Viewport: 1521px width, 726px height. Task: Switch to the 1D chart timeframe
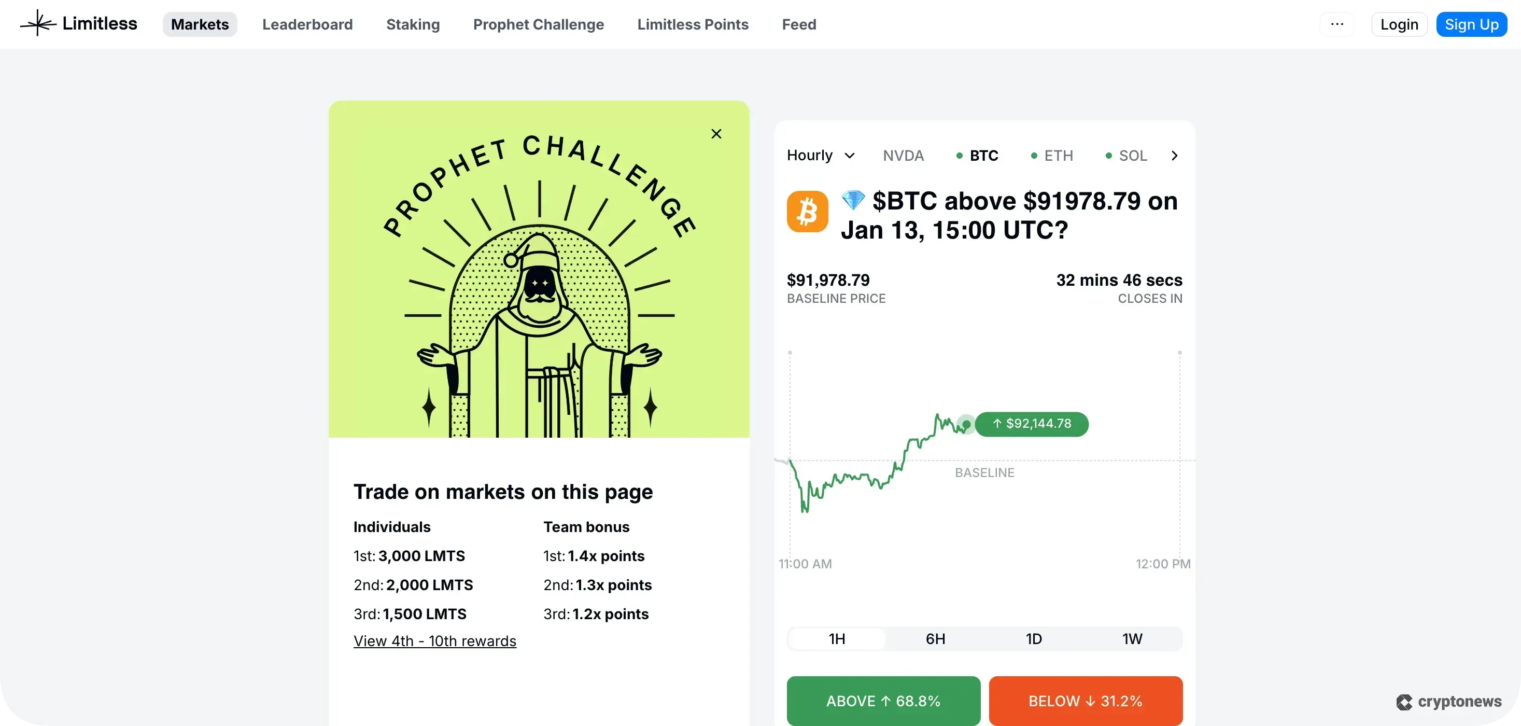click(1033, 638)
